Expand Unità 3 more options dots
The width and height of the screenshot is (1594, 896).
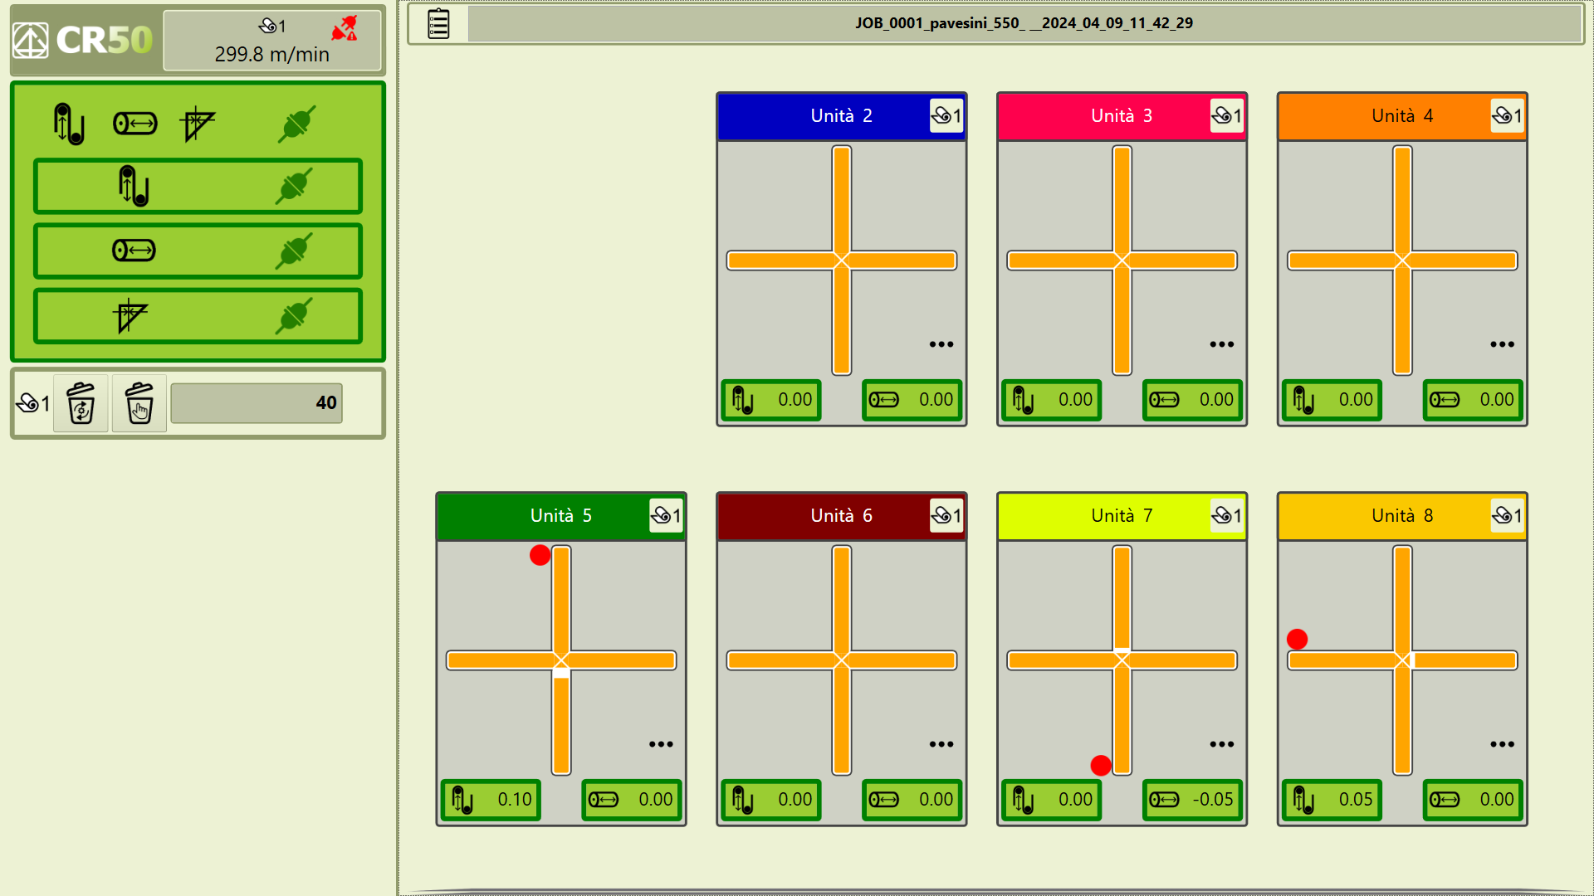[x=1221, y=344]
